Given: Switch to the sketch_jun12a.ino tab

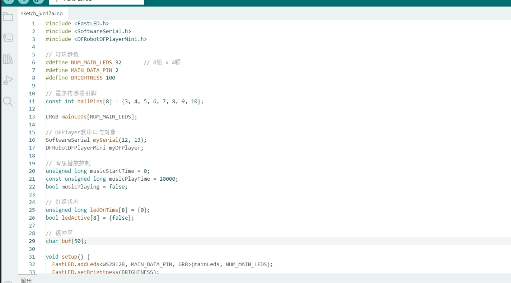Looking at the screenshot, I should click(42, 13).
